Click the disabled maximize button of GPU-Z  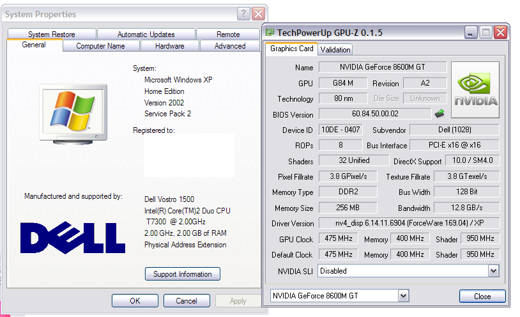[486, 33]
